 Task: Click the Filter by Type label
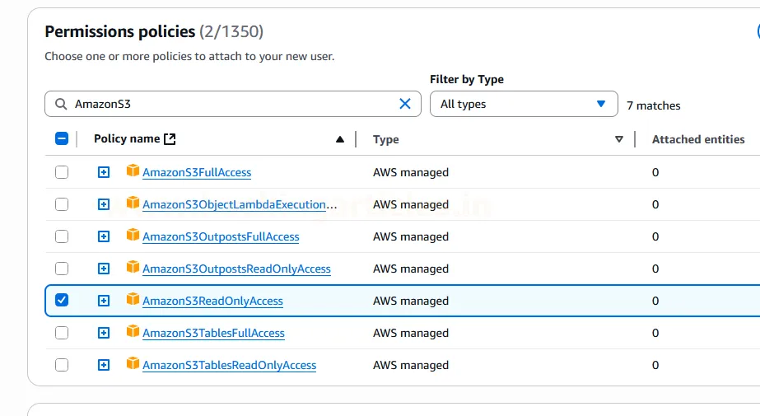(467, 80)
